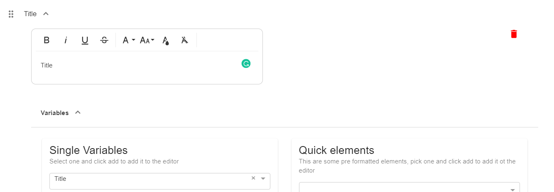Select the Variables header label
The height and width of the screenshot is (192, 554).
[55, 113]
